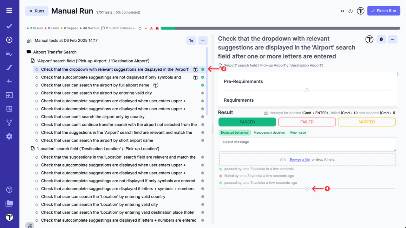The height and width of the screenshot is (228, 406).
Task: Open the 'Browse a file' link
Action: point(299,159)
